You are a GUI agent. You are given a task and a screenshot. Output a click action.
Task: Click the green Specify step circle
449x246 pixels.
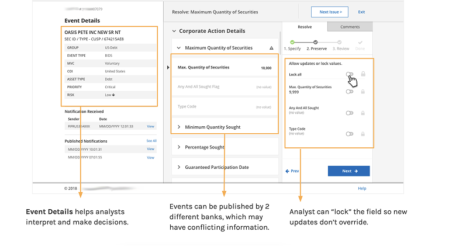[x=292, y=42]
